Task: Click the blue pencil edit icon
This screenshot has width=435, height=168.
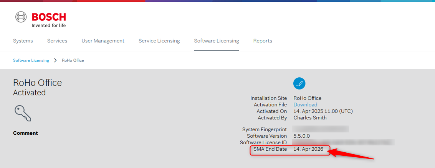Action: coord(299,83)
